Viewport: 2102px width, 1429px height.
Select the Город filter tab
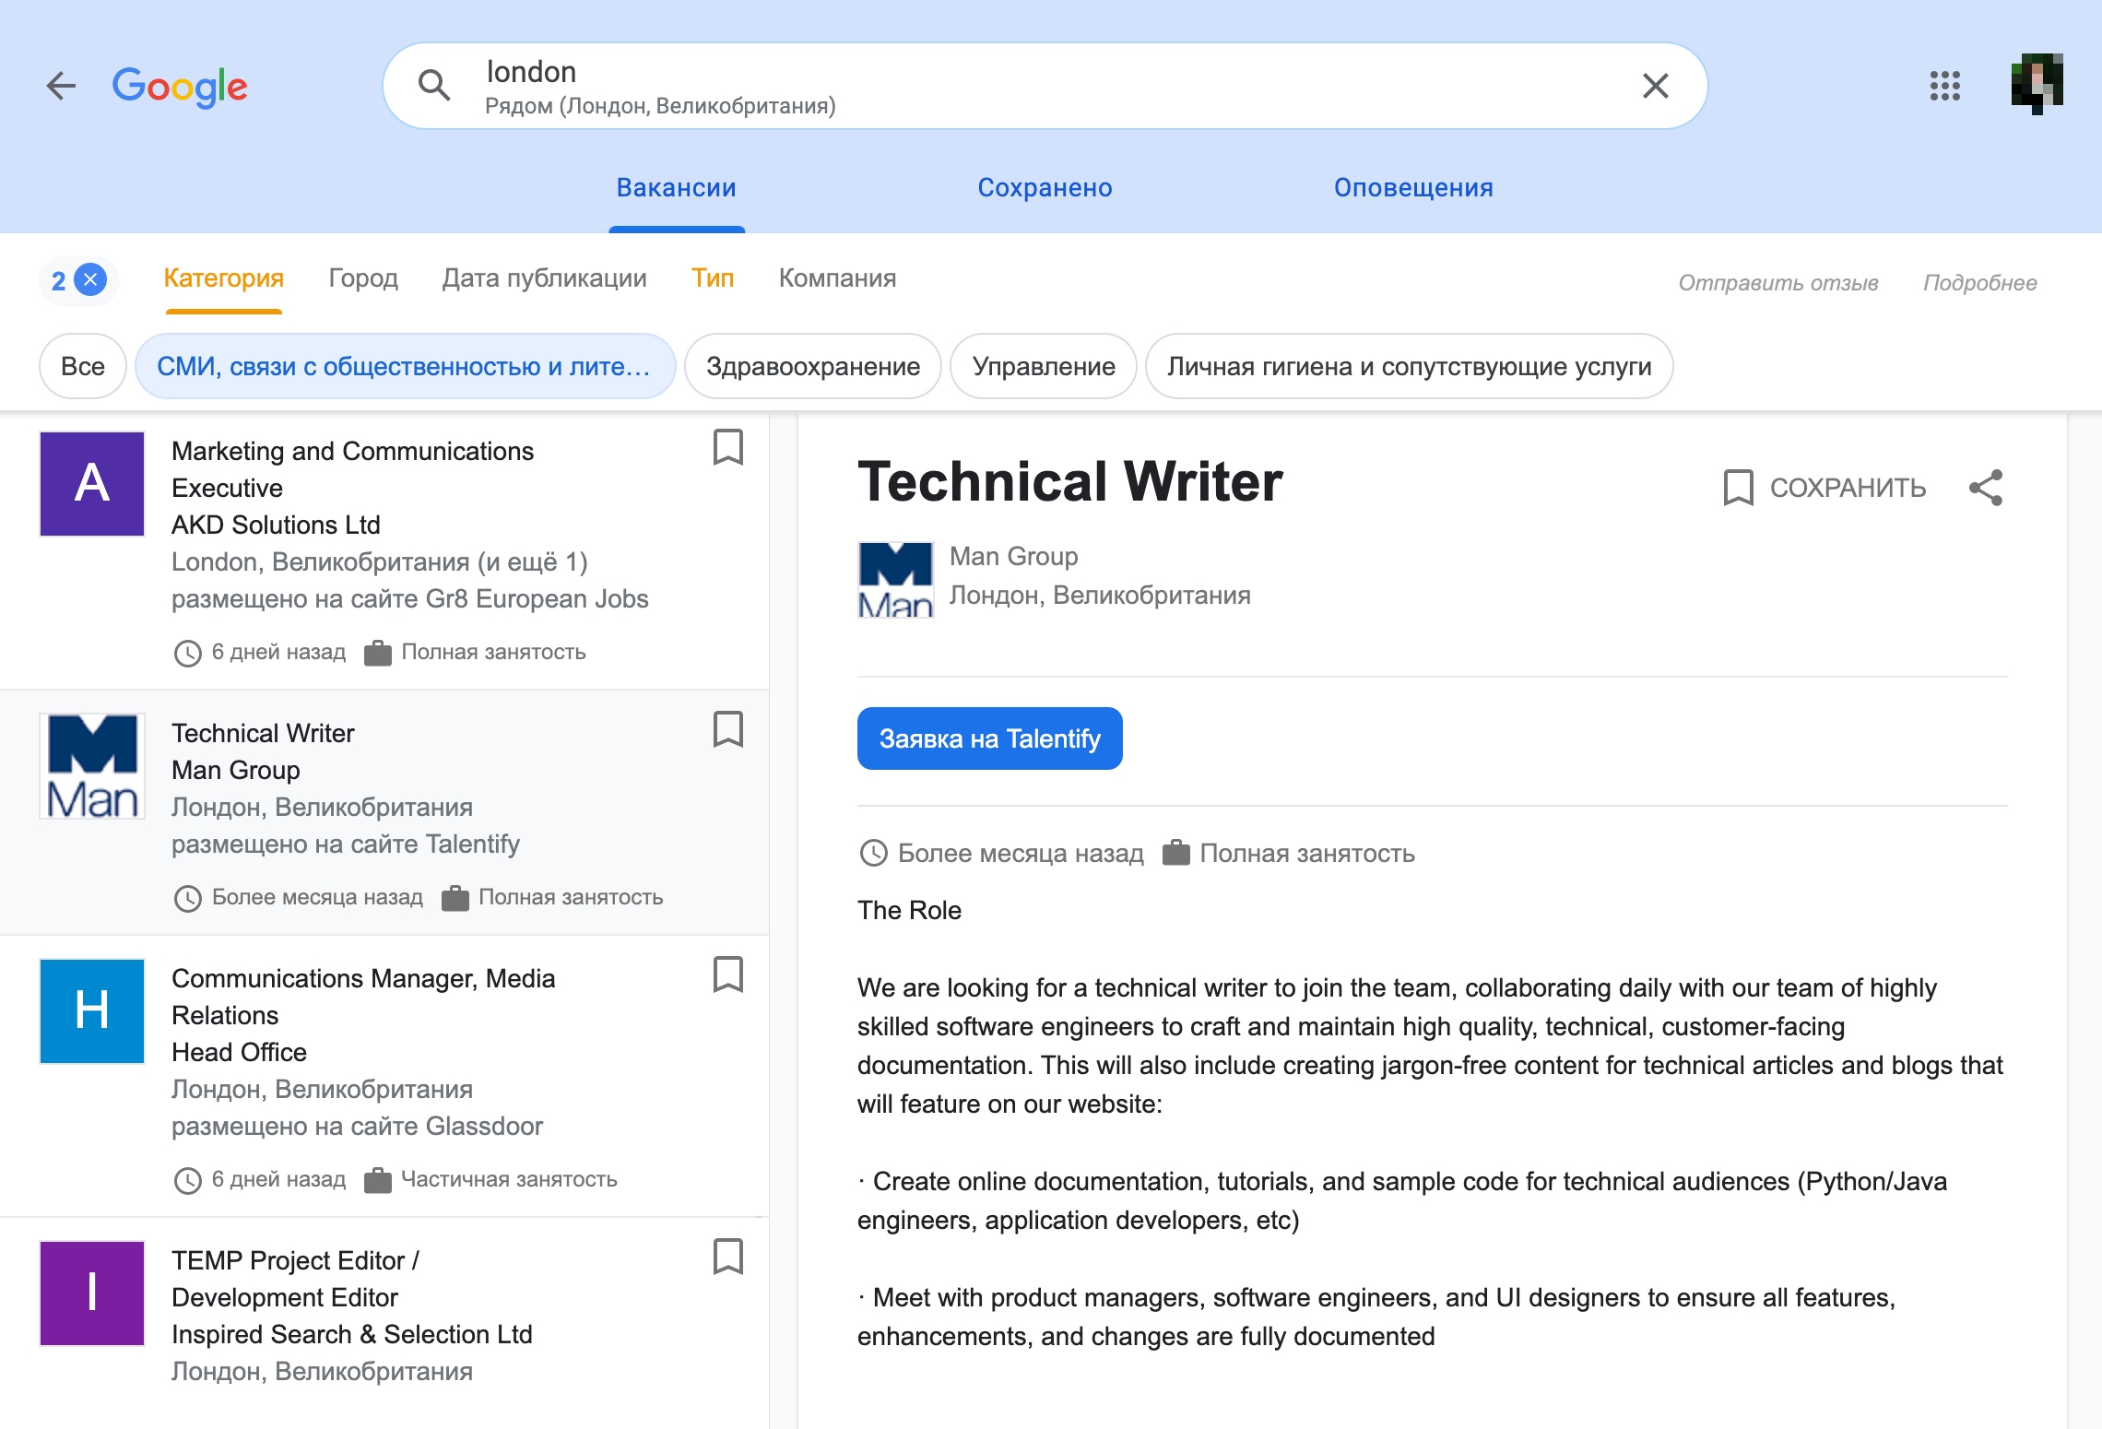tap(363, 278)
